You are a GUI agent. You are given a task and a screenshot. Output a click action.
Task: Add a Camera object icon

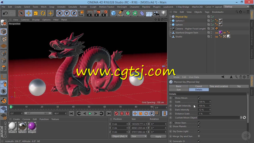(156, 13)
